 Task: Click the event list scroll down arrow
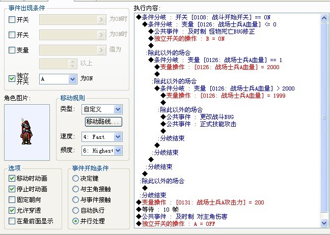pyautogui.click(x=324, y=223)
